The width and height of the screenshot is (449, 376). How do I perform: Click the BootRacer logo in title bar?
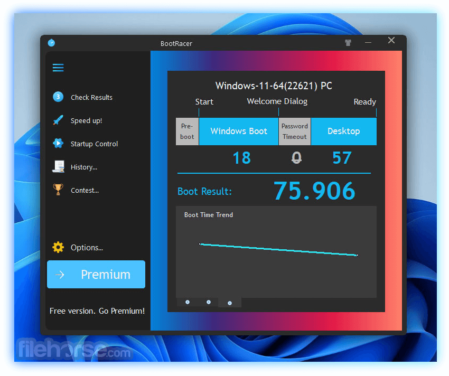coord(51,43)
